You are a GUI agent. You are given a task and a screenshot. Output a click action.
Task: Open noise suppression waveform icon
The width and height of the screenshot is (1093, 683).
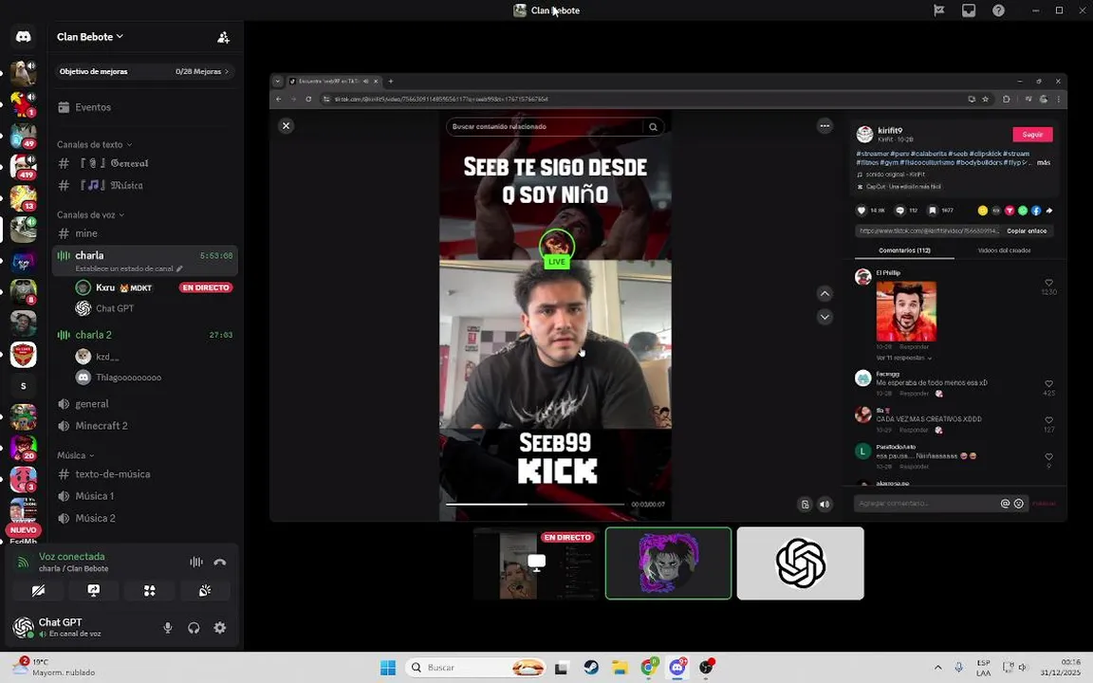(x=196, y=563)
